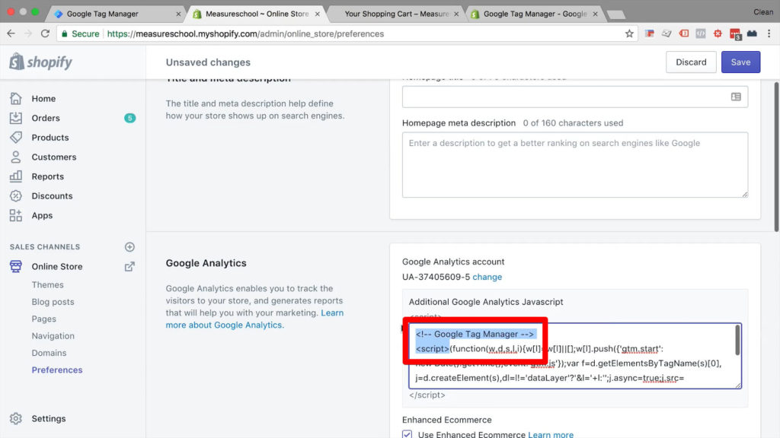The width and height of the screenshot is (780, 438).
Task: Open Settings gear in sidebar
Action: [48, 419]
